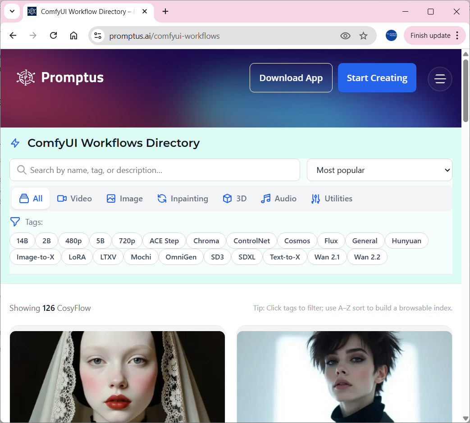Toggle the 2B tag filter
The width and height of the screenshot is (470, 423).
coord(46,241)
